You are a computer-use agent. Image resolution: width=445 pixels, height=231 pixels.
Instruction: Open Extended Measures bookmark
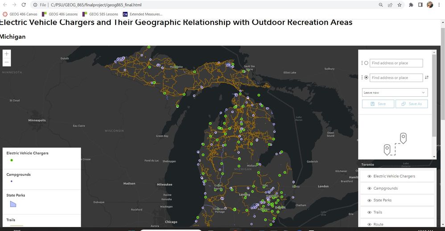click(143, 14)
